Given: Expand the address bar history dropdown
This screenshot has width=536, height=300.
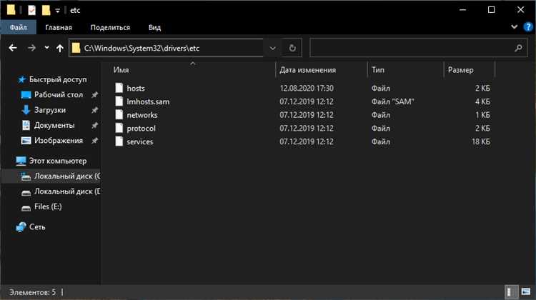Looking at the screenshot, I should coord(272,48).
